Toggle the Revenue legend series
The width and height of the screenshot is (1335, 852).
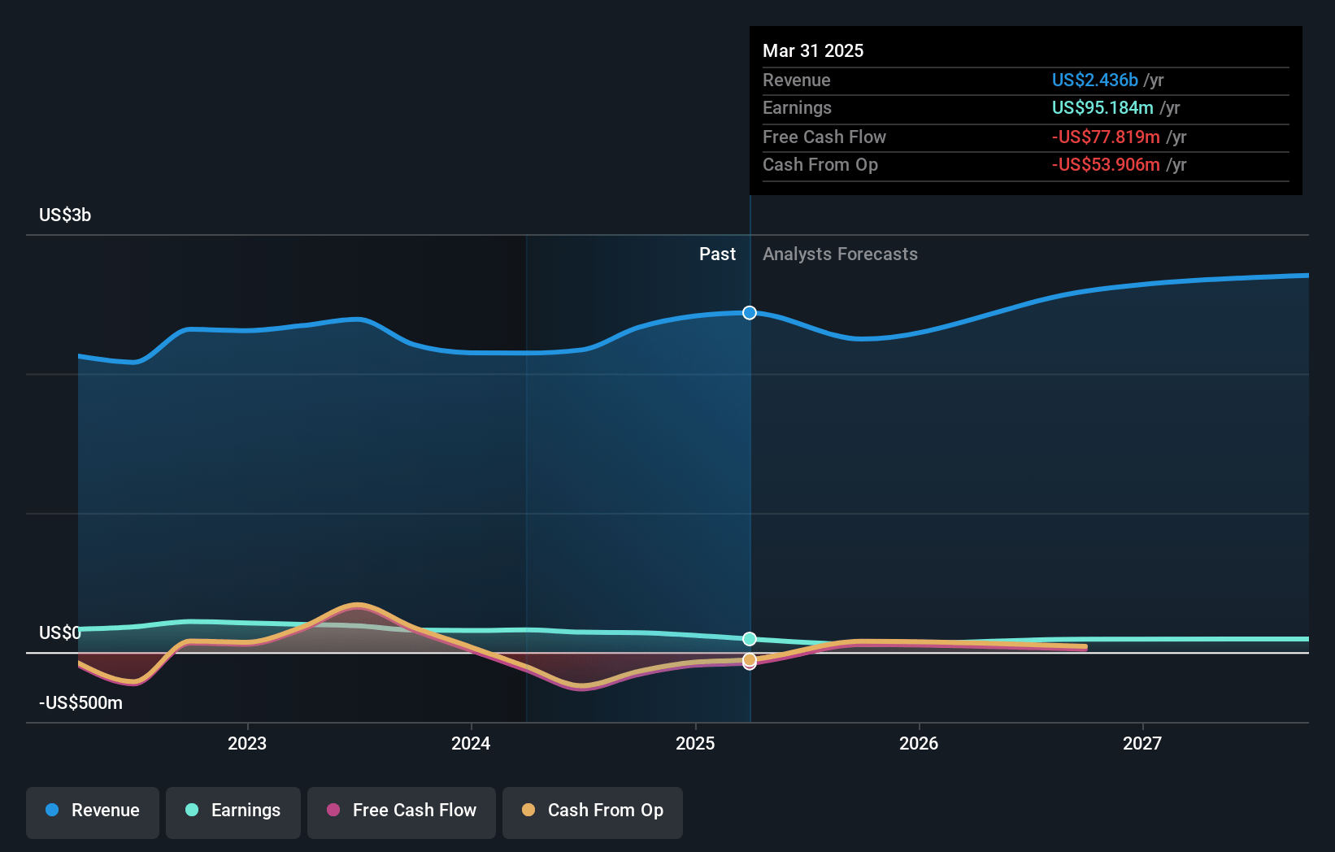(93, 812)
